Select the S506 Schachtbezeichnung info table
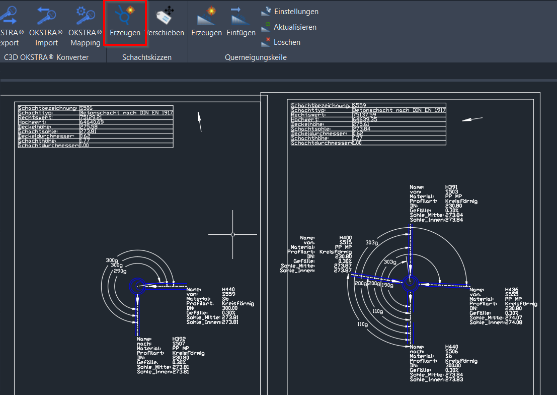This screenshot has width=557, height=395. point(95,126)
